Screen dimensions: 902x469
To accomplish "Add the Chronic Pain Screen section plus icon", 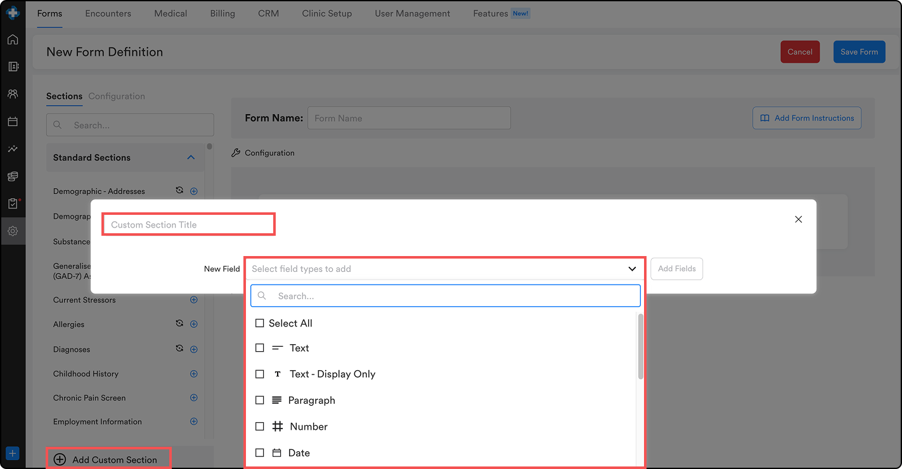I will coord(194,398).
